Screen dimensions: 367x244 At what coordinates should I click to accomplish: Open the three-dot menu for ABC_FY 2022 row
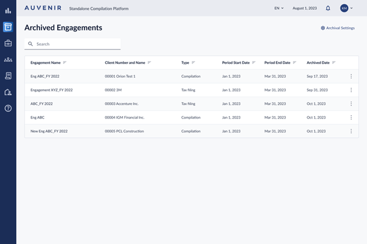[351, 104]
